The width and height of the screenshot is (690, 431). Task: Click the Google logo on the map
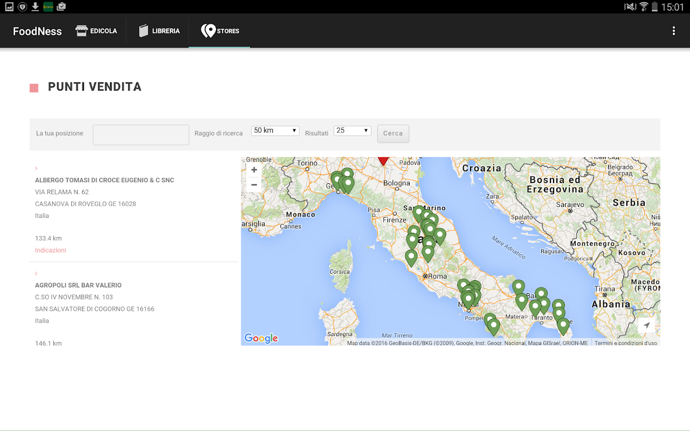tap(261, 338)
